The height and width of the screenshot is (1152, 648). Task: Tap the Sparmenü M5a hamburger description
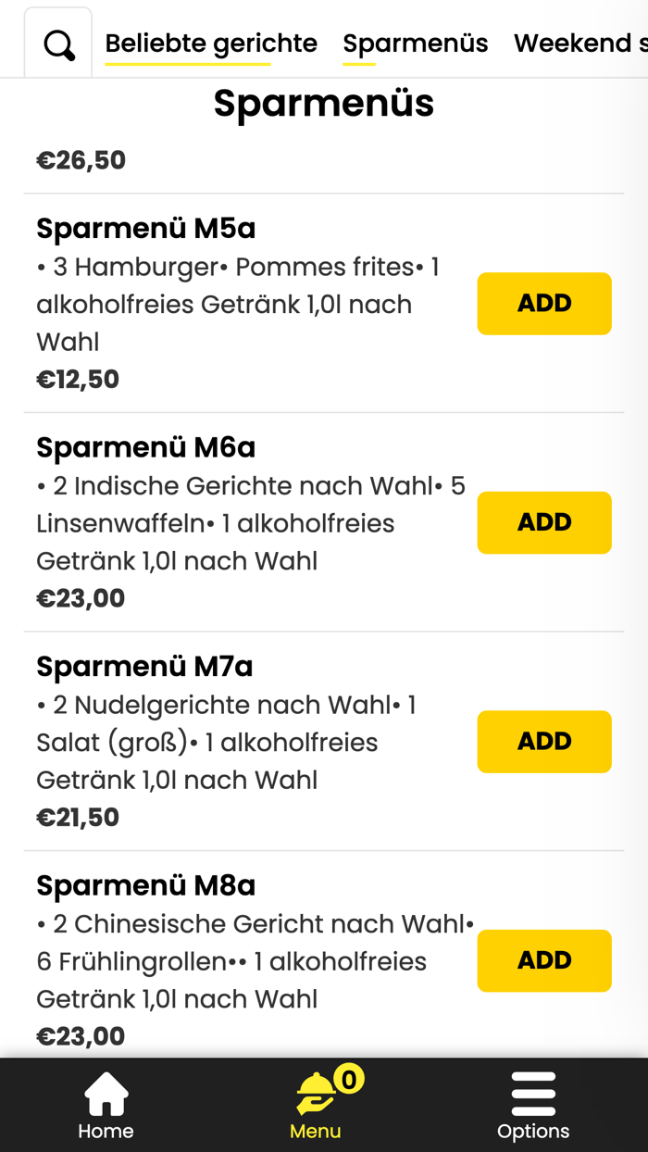[x=237, y=304]
